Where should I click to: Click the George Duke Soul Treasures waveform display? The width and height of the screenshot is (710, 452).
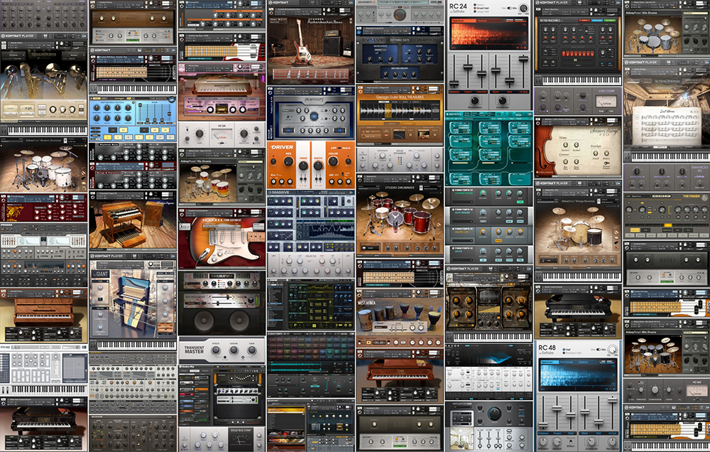[399, 111]
